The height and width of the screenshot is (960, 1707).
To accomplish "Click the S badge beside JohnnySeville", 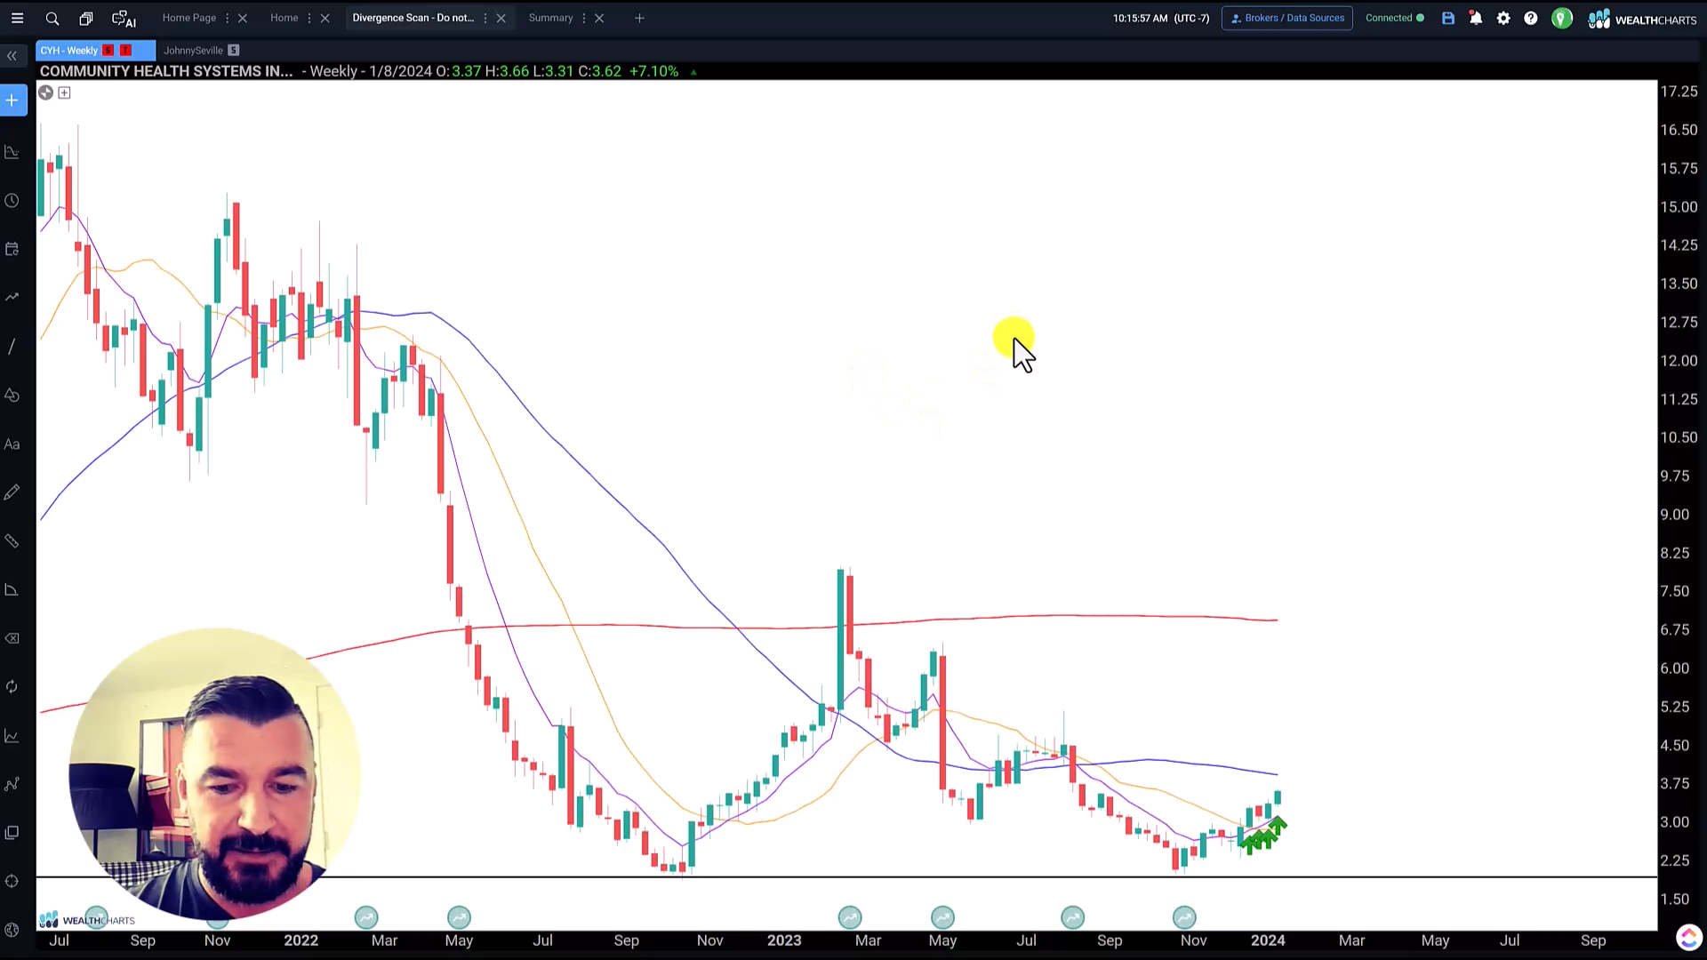I will pyautogui.click(x=234, y=51).
